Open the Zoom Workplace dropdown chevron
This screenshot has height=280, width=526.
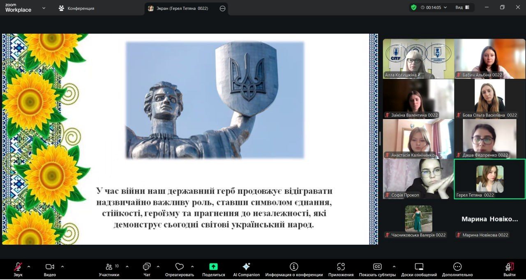click(44, 8)
